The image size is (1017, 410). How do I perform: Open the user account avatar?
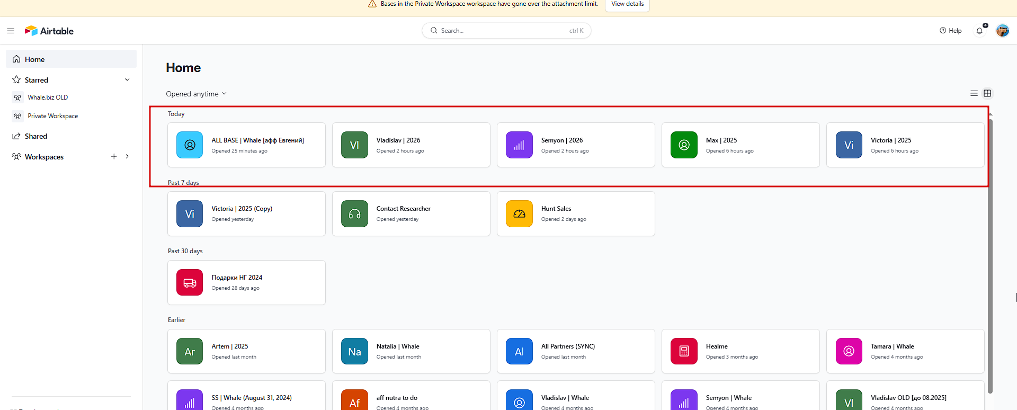coord(1002,31)
